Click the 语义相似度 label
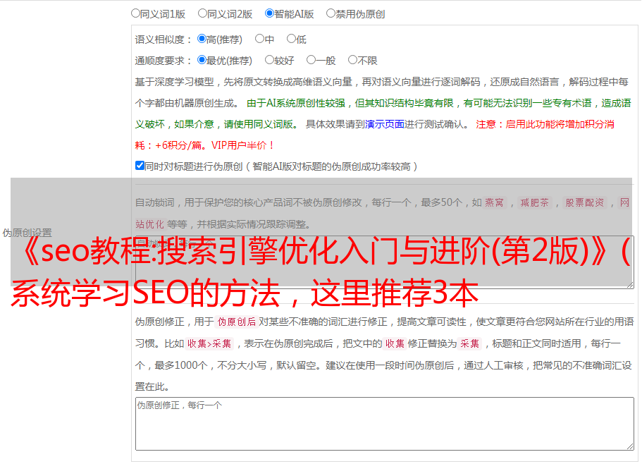 163,39
